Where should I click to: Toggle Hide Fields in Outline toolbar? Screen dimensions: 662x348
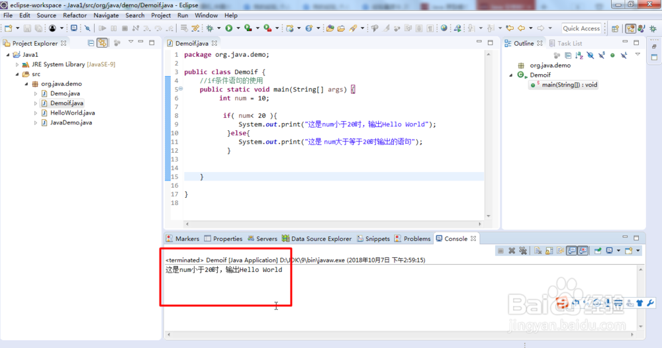click(591, 56)
